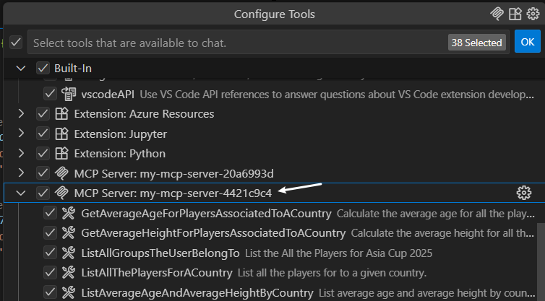Expand Extension: Azure Resources group
Screen dimensions: 545x301
coord(21,113)
